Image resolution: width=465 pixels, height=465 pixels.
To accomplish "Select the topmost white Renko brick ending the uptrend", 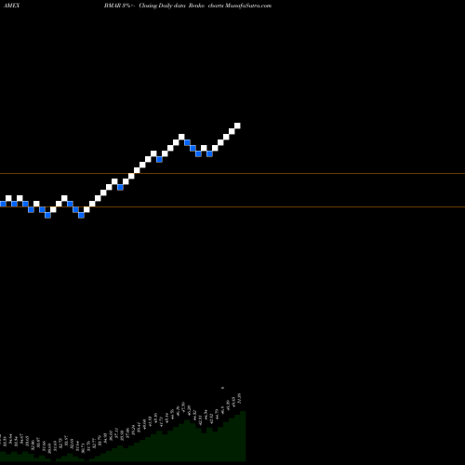I will point(237,126).
